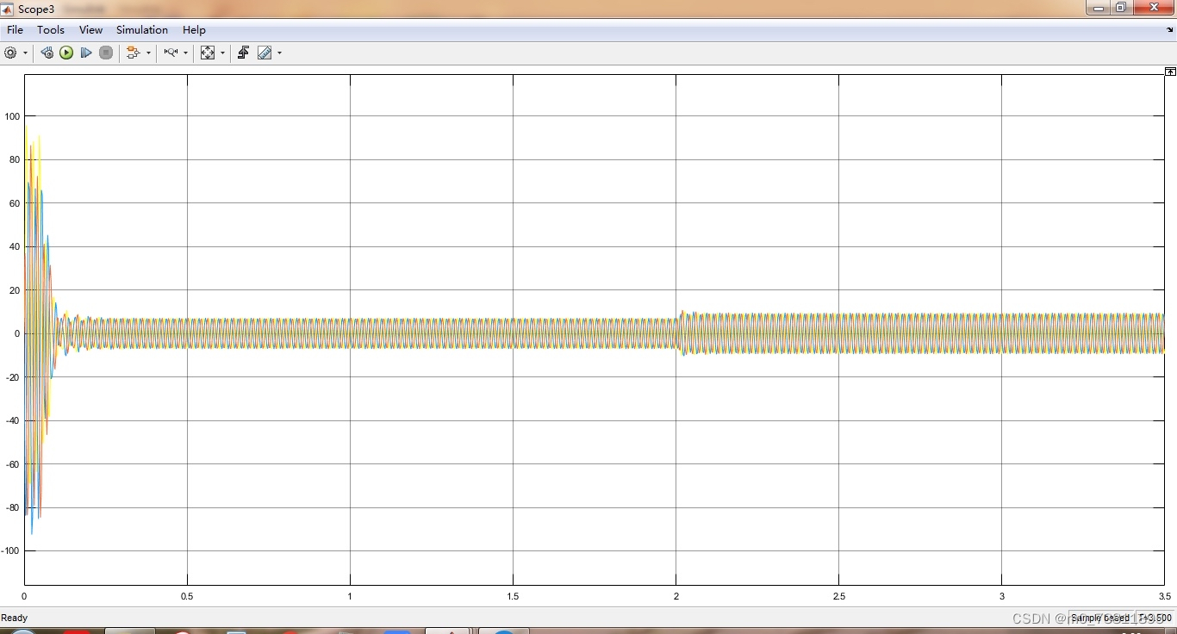Screen dimensions: 1177x634
Task: Expand the Configuration Properties dropdown arrow
Action: point(25,53)
